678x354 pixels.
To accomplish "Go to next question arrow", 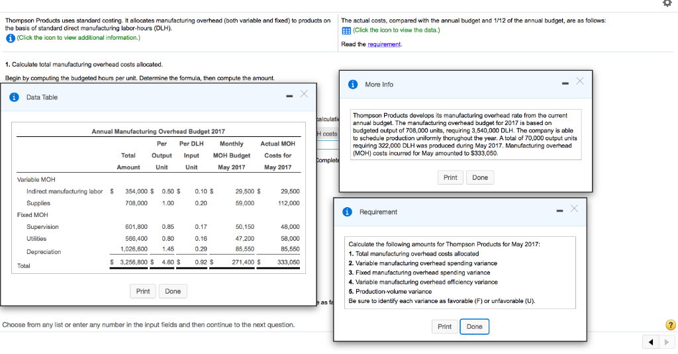I will click(666, 342).
